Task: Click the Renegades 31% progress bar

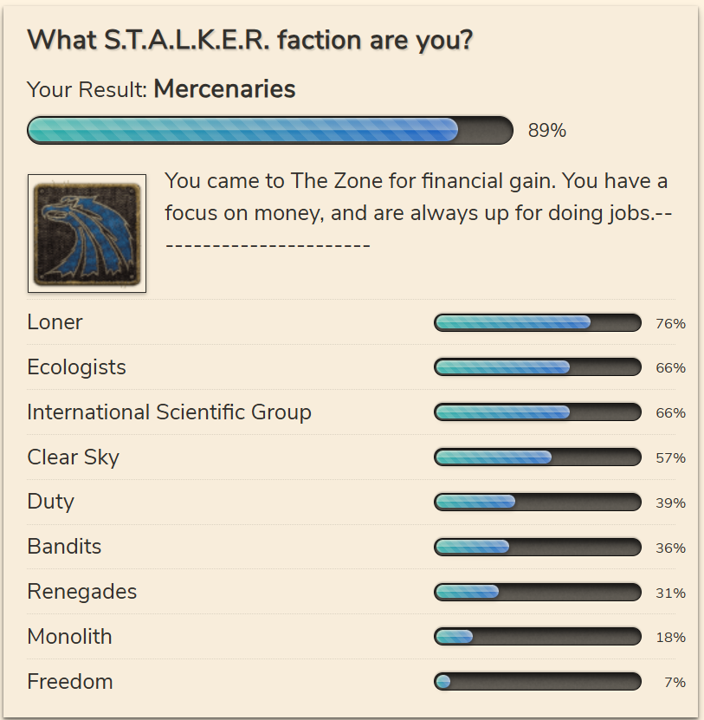Action: pyautogui.click(x=538, y=593)
